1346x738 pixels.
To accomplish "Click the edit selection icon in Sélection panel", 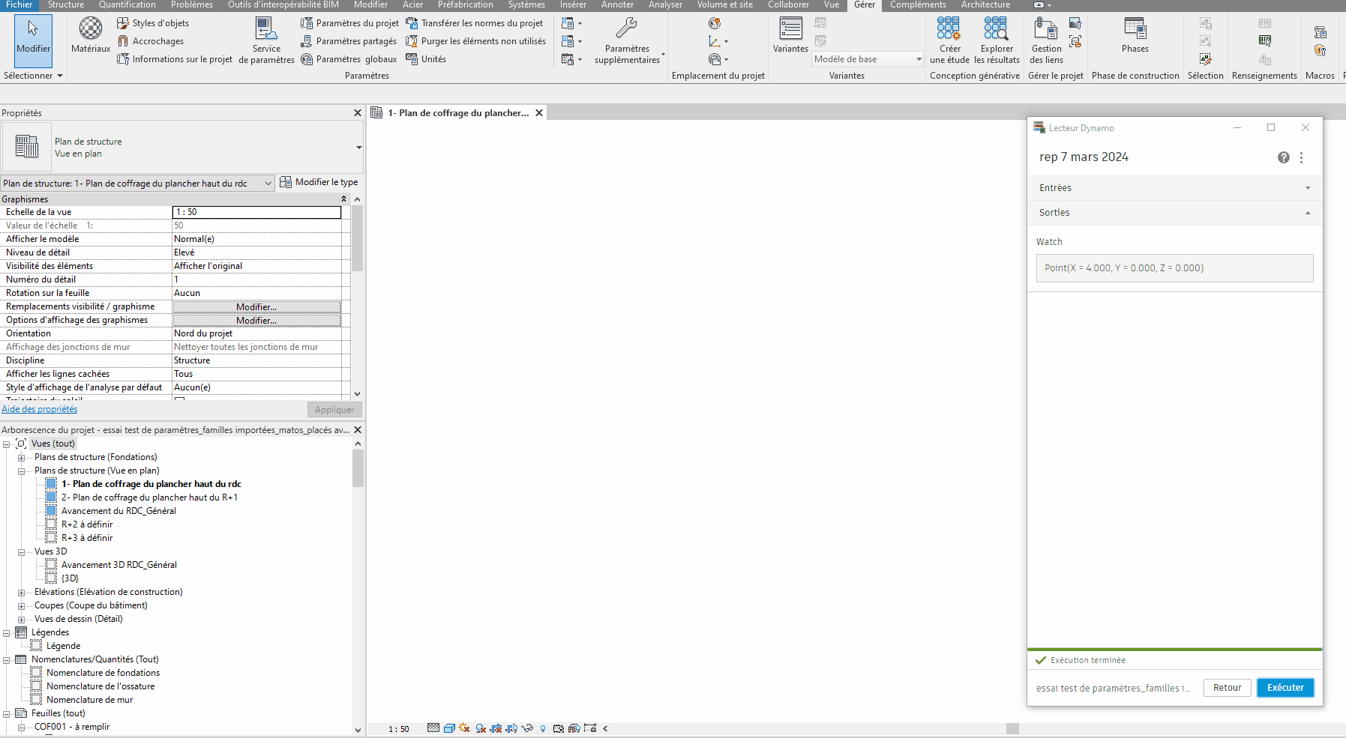I will [1205, 59].
